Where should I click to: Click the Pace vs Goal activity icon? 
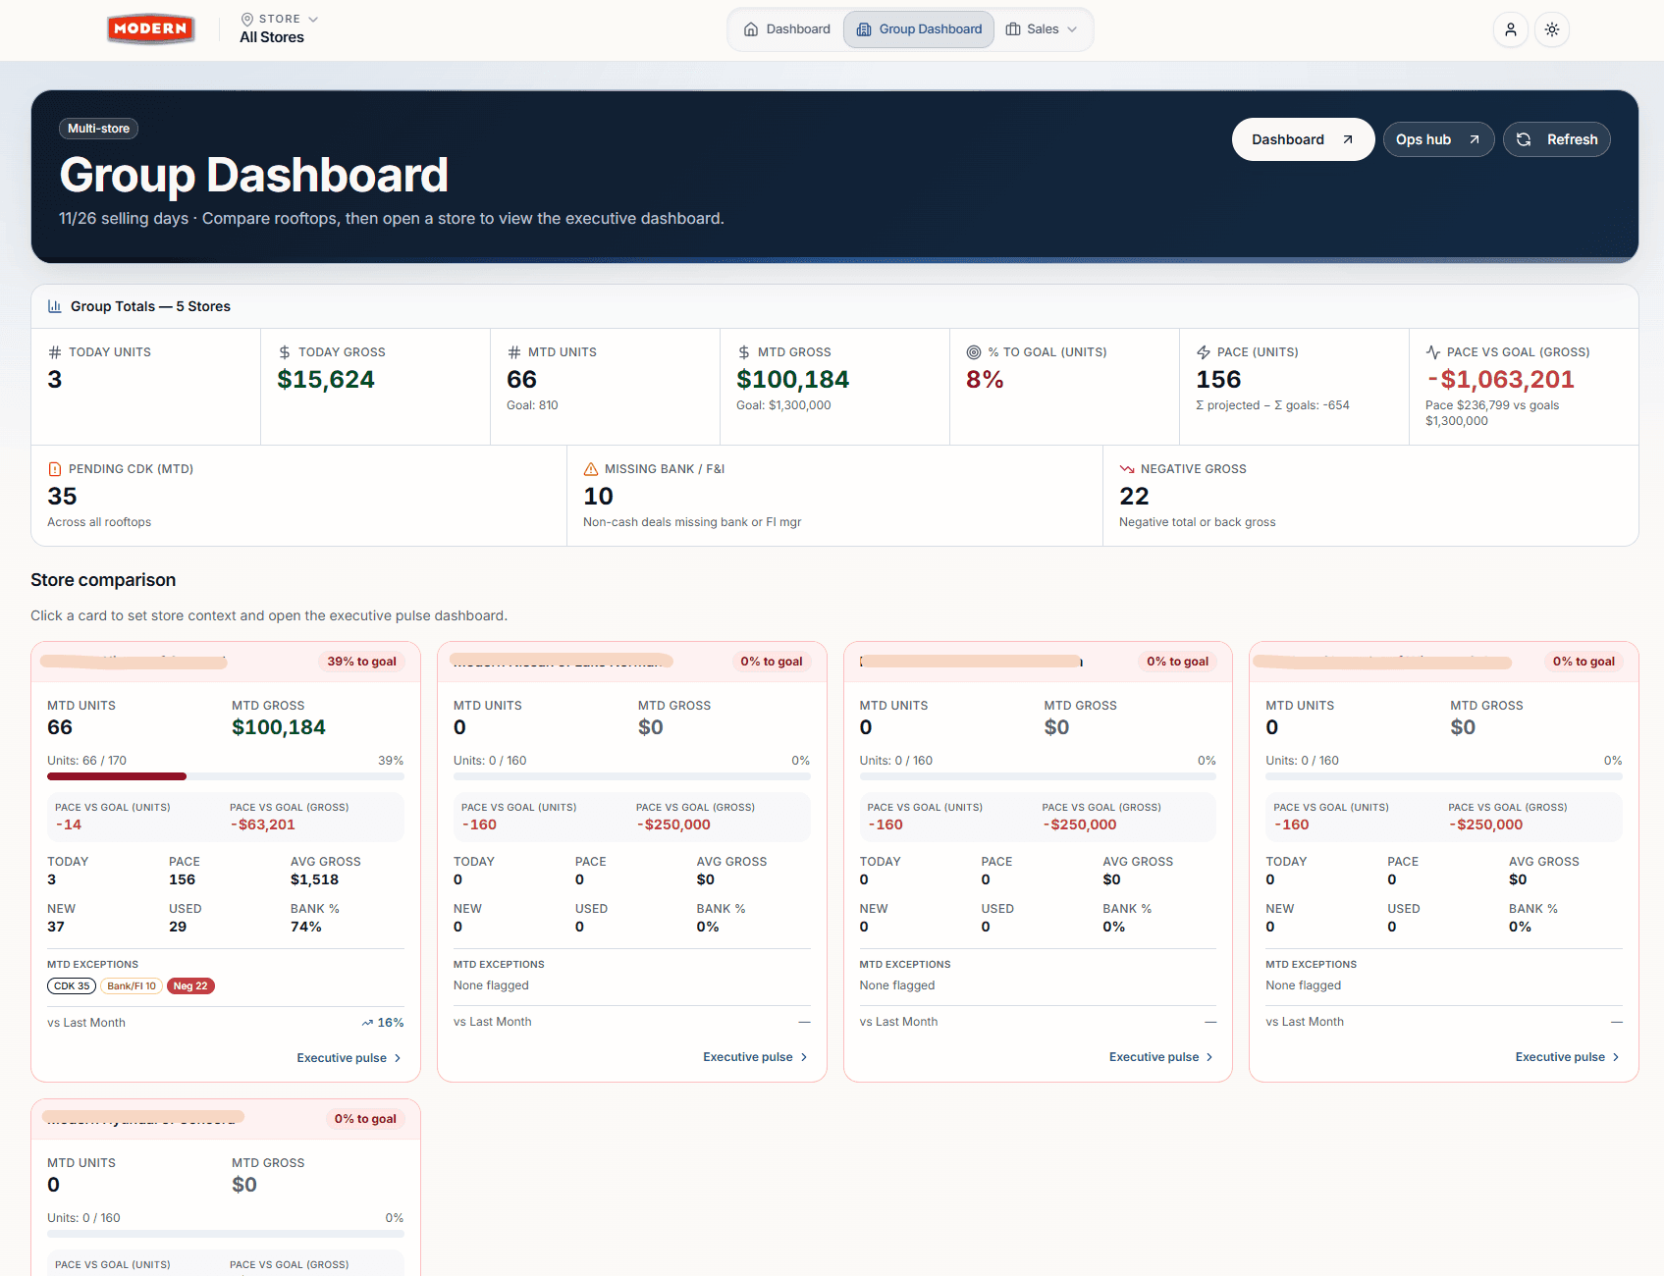click(1433, 352)
